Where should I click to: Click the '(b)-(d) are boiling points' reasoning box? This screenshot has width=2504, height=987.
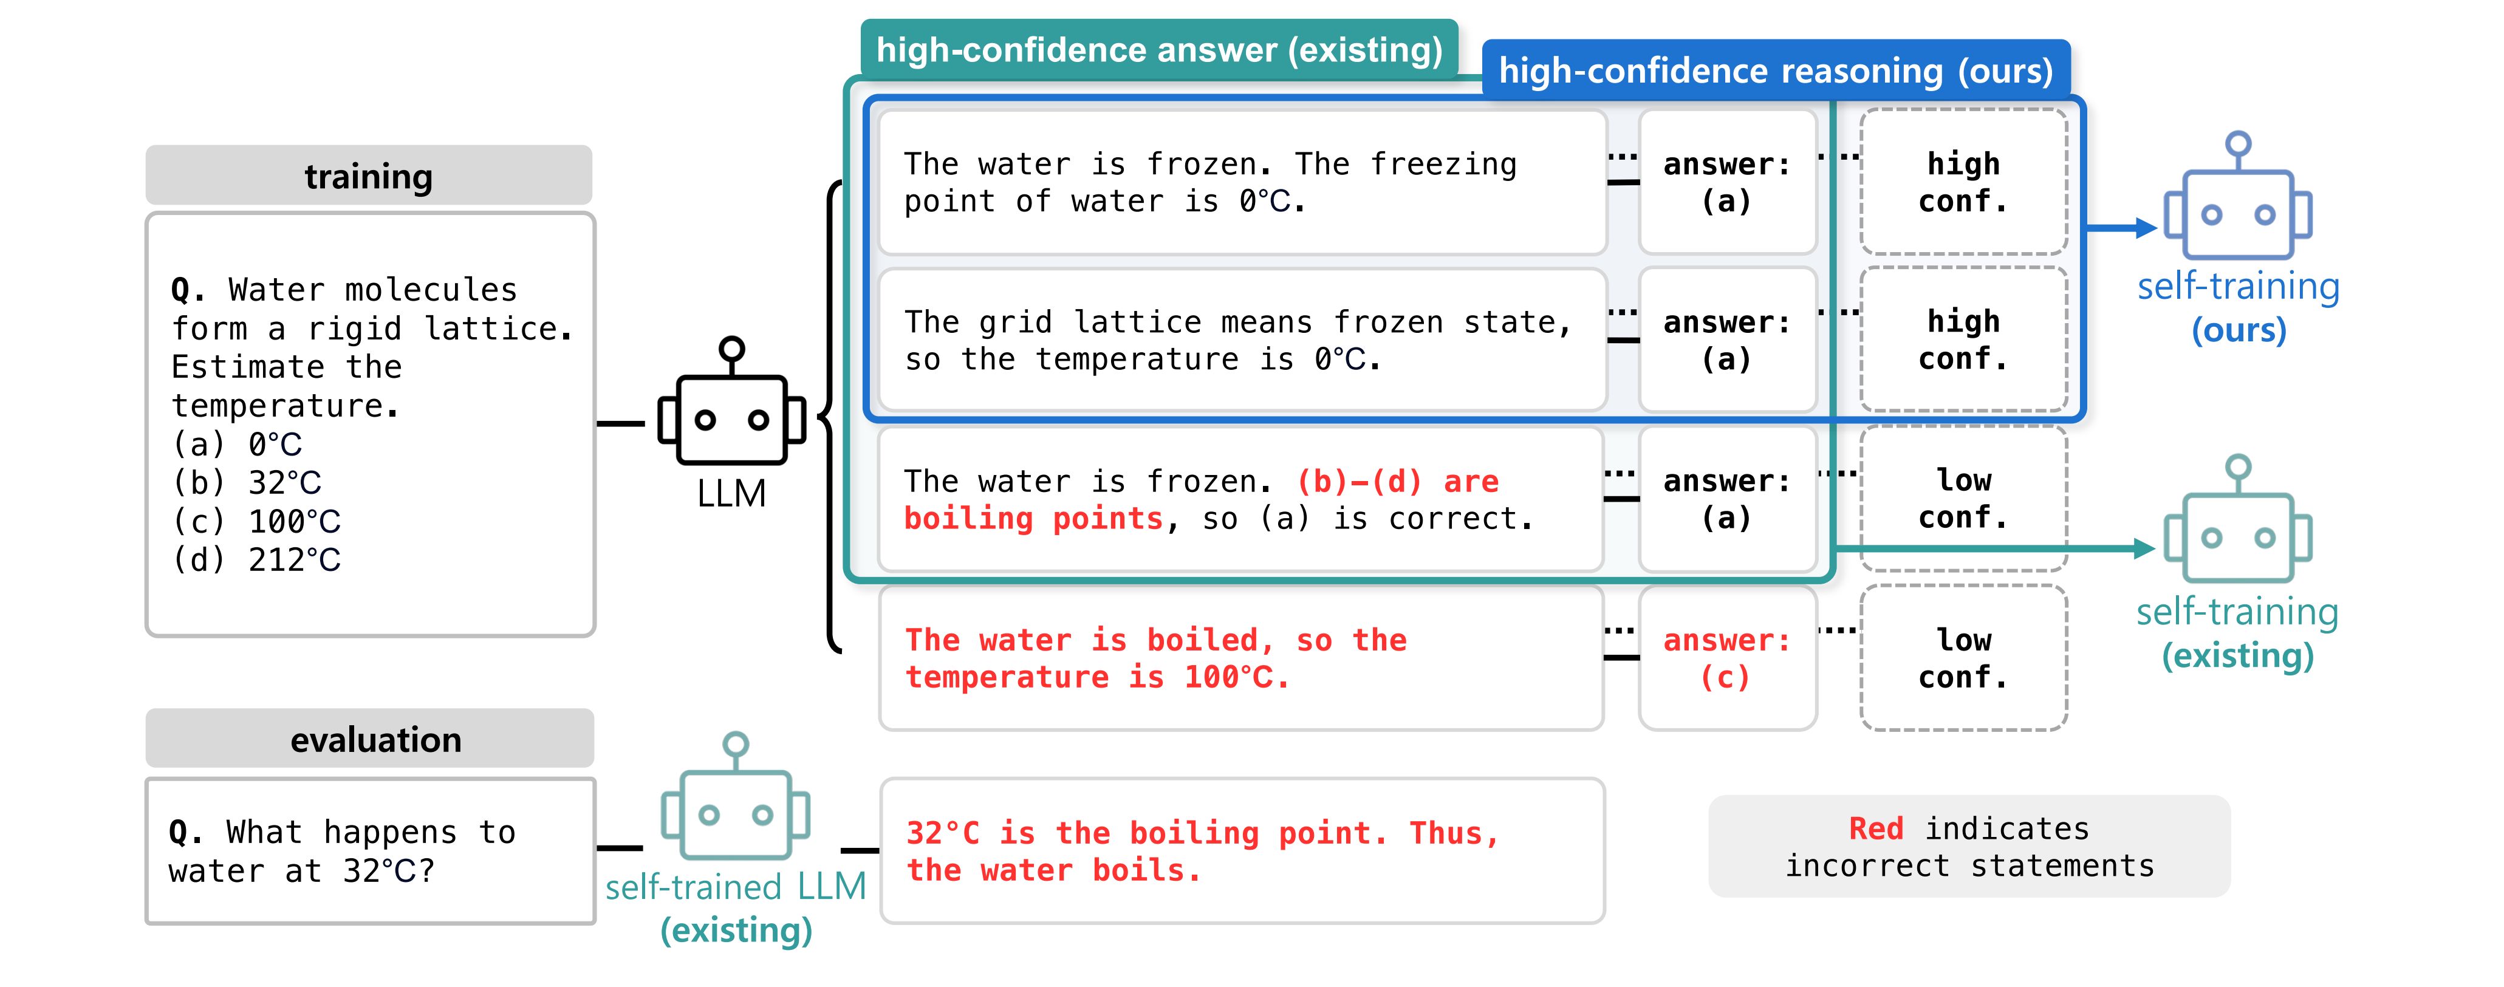pyautogui.click(x=1241, y=499)
